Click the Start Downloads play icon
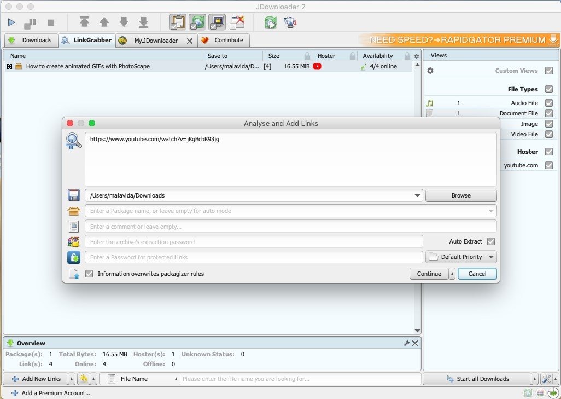 pos(11,22)
